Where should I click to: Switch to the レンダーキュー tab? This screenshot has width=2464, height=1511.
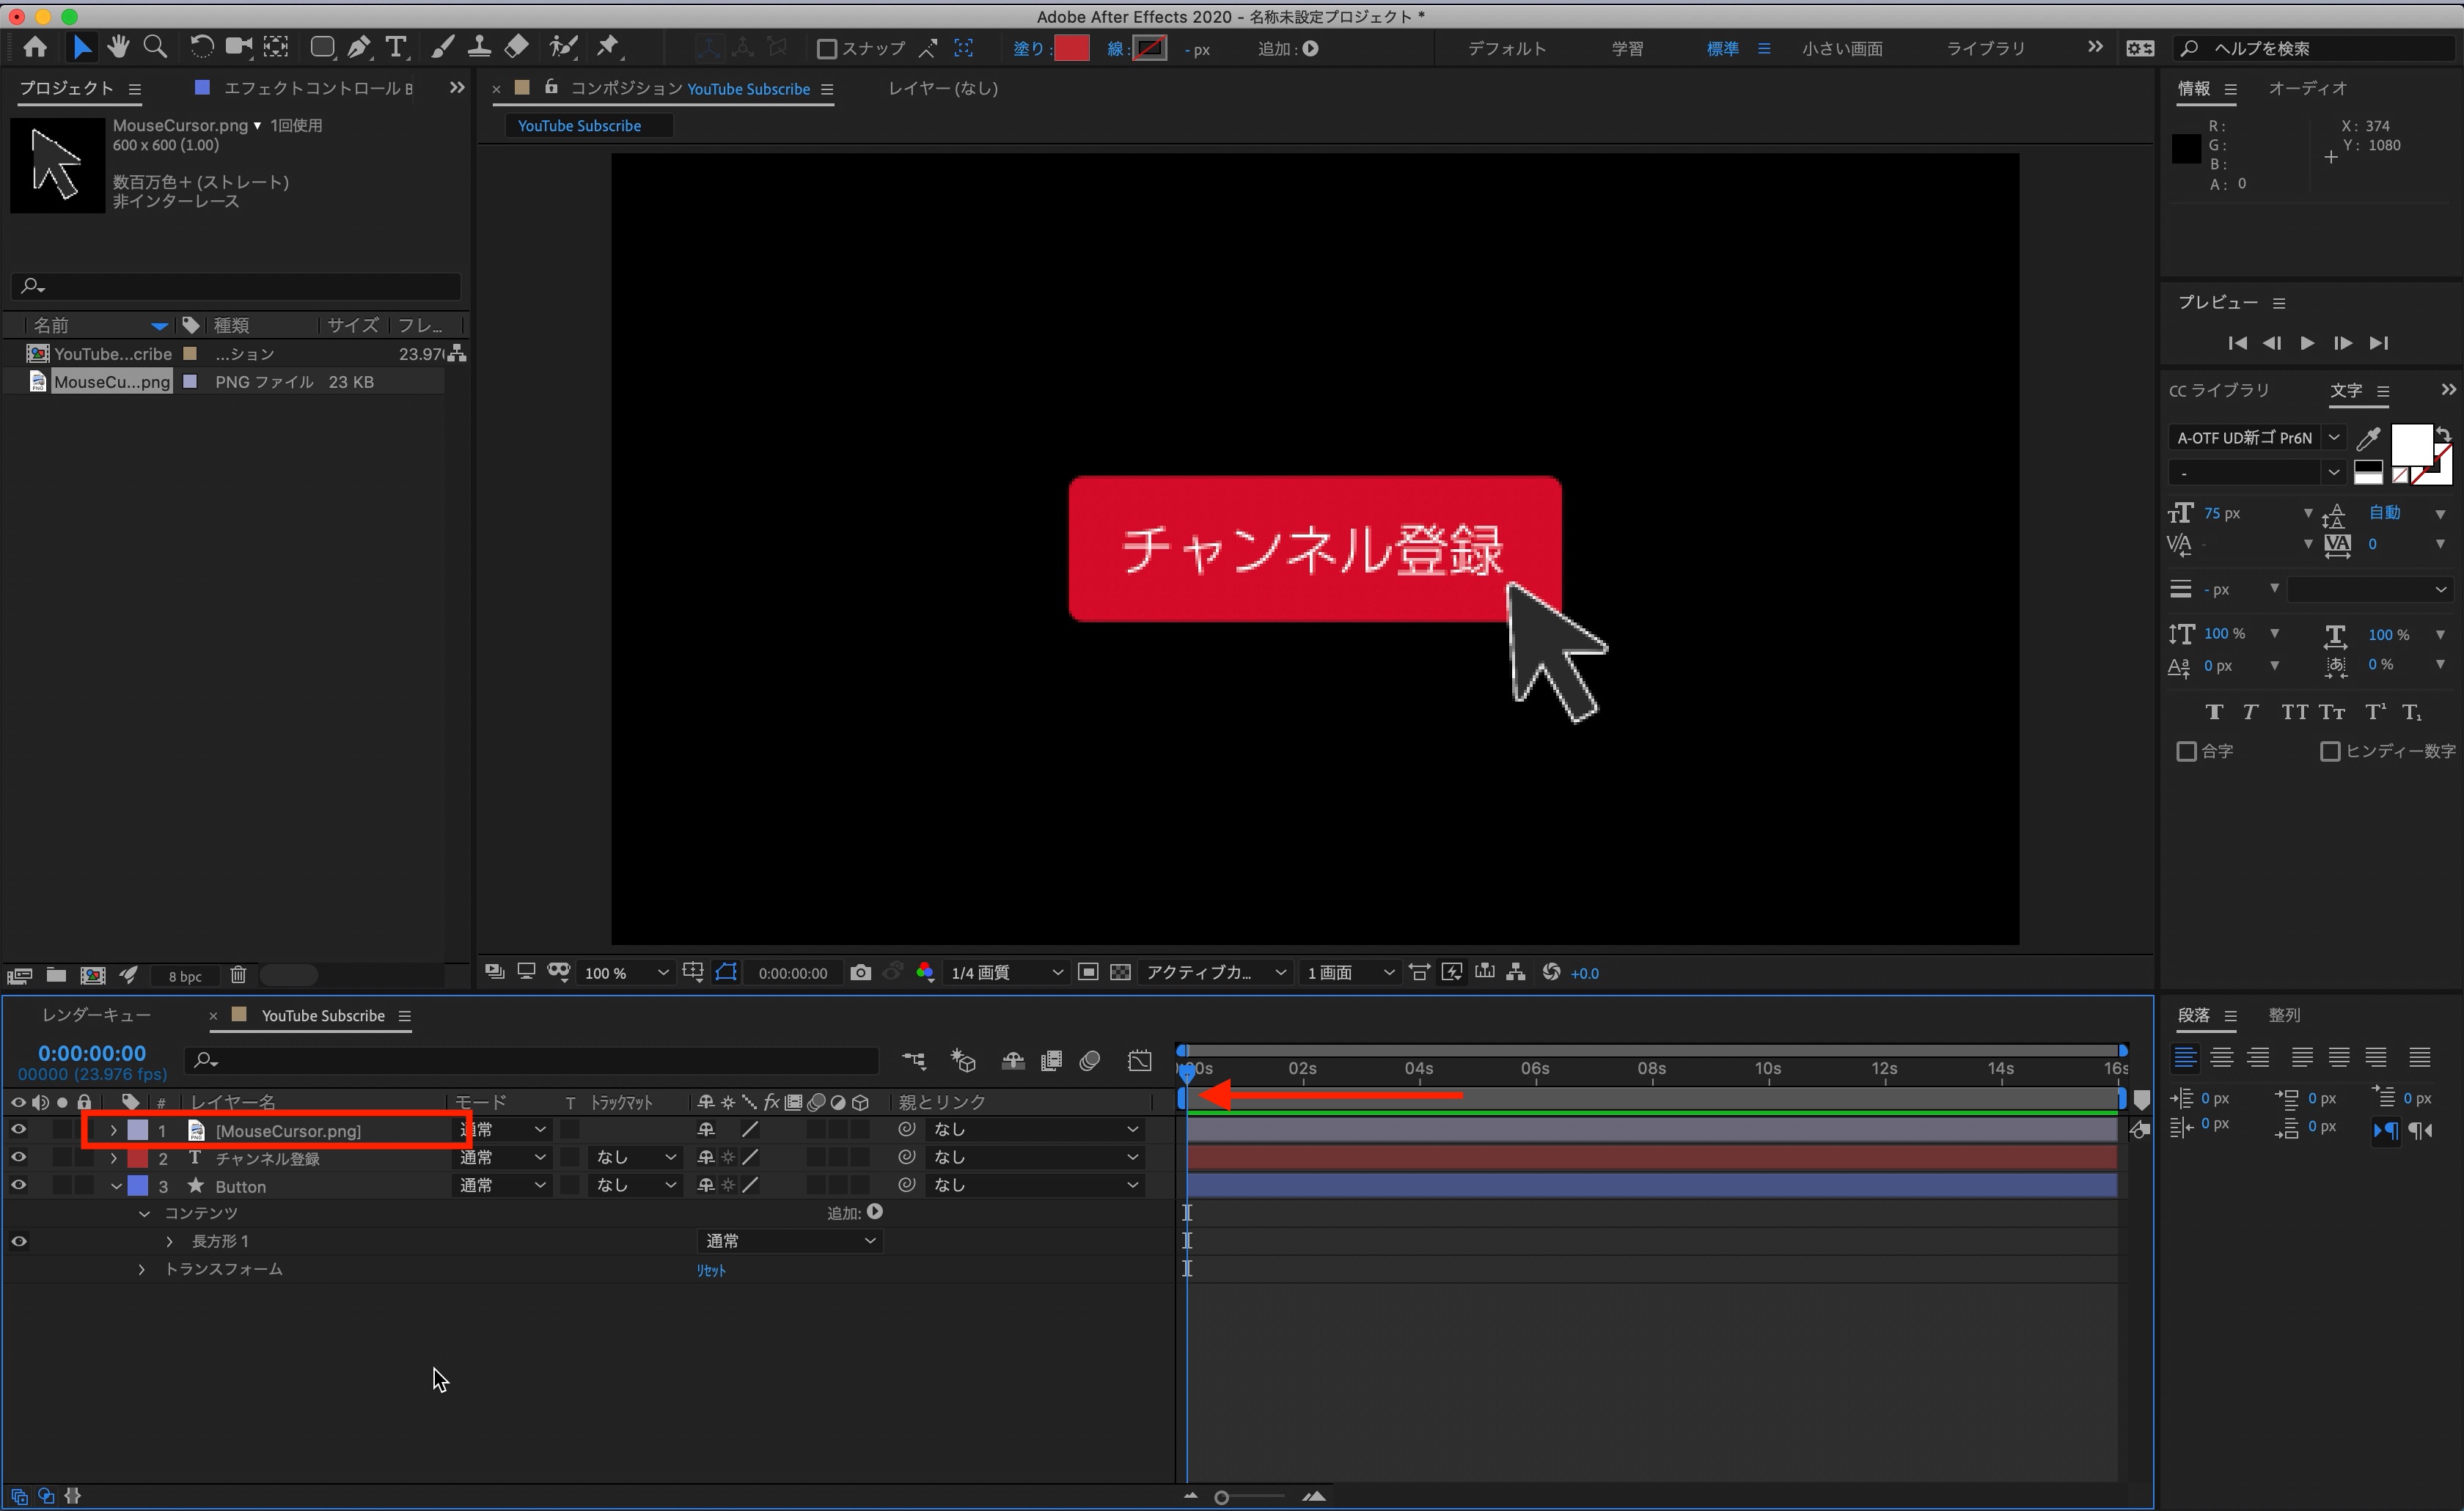tap(96, 1015)
